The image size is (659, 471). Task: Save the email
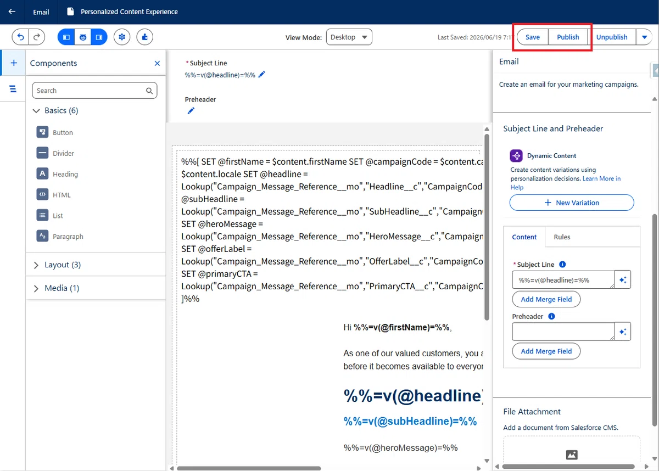pyautogui.click(x=533, y=37)
